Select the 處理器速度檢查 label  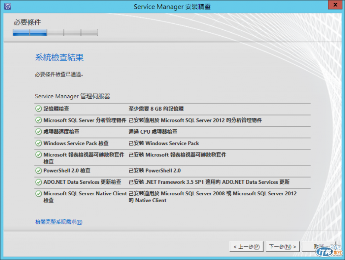point(61,132)
